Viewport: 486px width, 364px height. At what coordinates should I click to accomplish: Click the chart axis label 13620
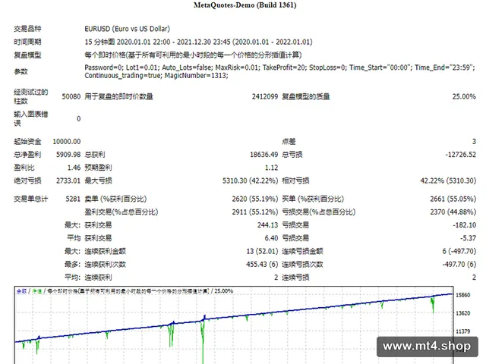[462, 313]
